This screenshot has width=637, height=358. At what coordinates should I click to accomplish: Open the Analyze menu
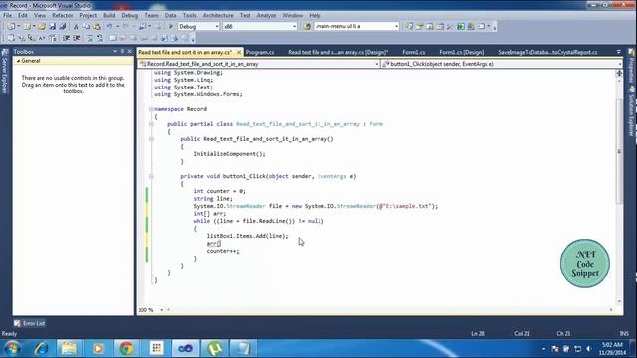(266, 16)
